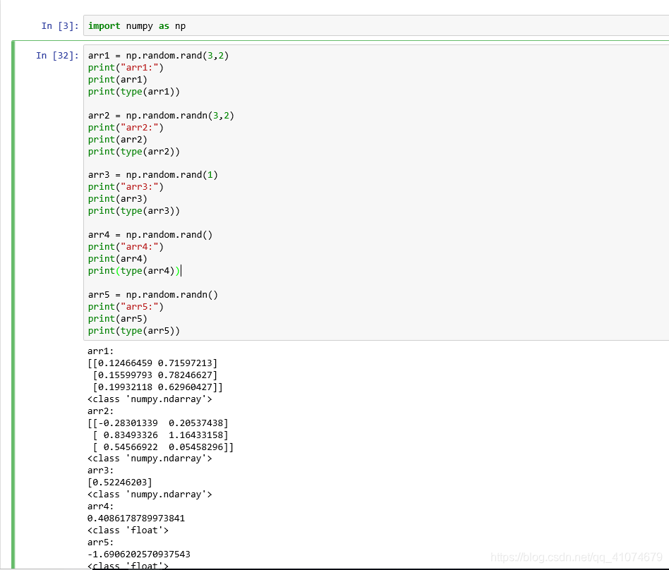669x570 pixels.
Task: Click the print("arr4:") code line
Action: pos(126,247)
